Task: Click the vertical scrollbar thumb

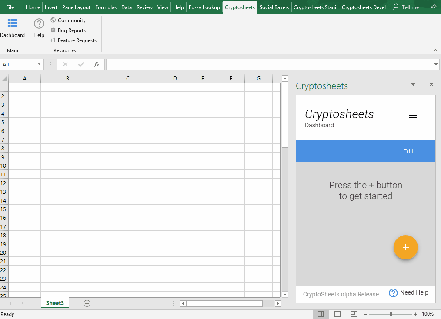Action: click(285, 115)
